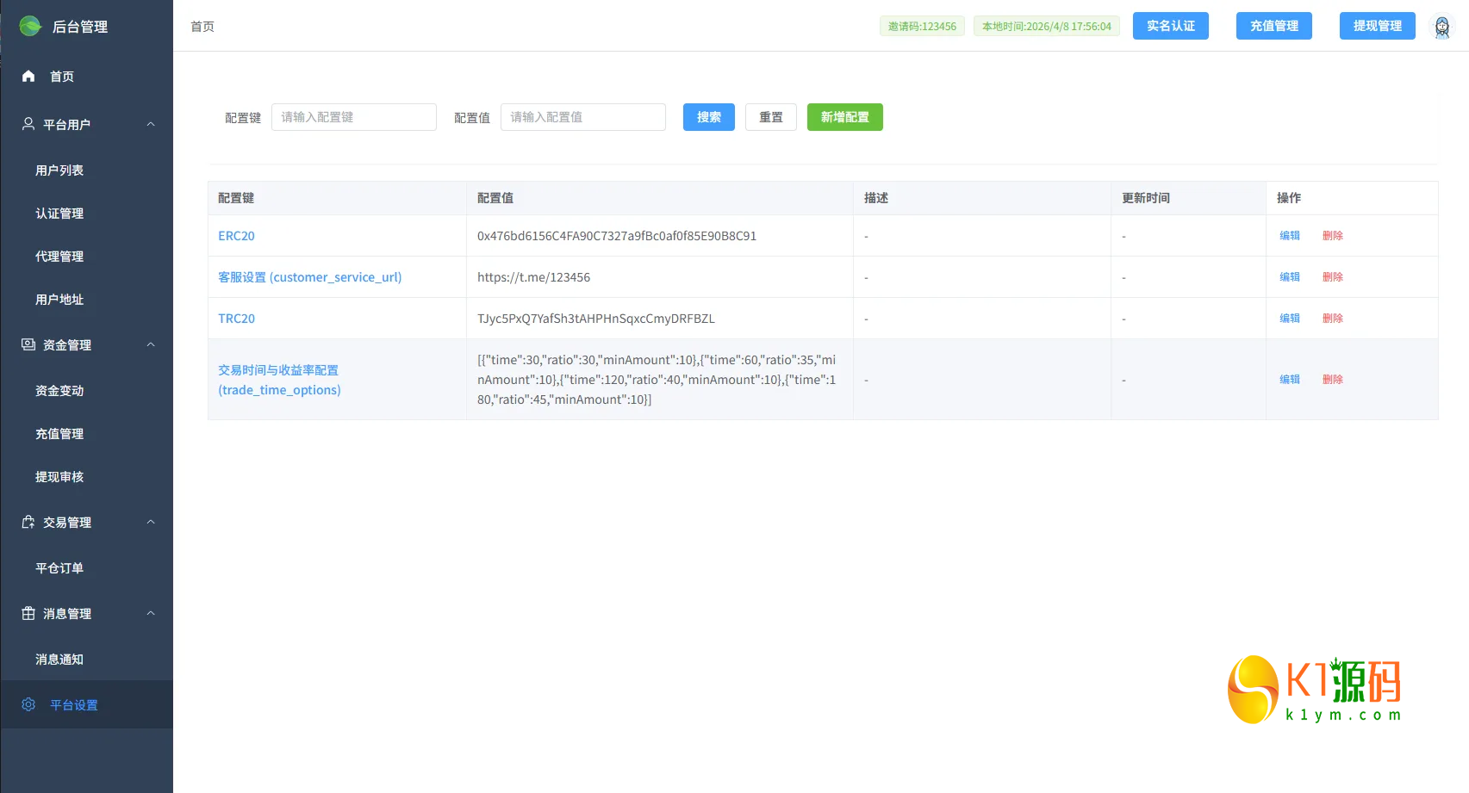The image size is (1469, 793).
Task: Click the TRC20 address TJyc5PxQ7YafSh3tAHPHnSqxcCmyDRFBZL
Action: pyautogui.click(x=596, y=319)
